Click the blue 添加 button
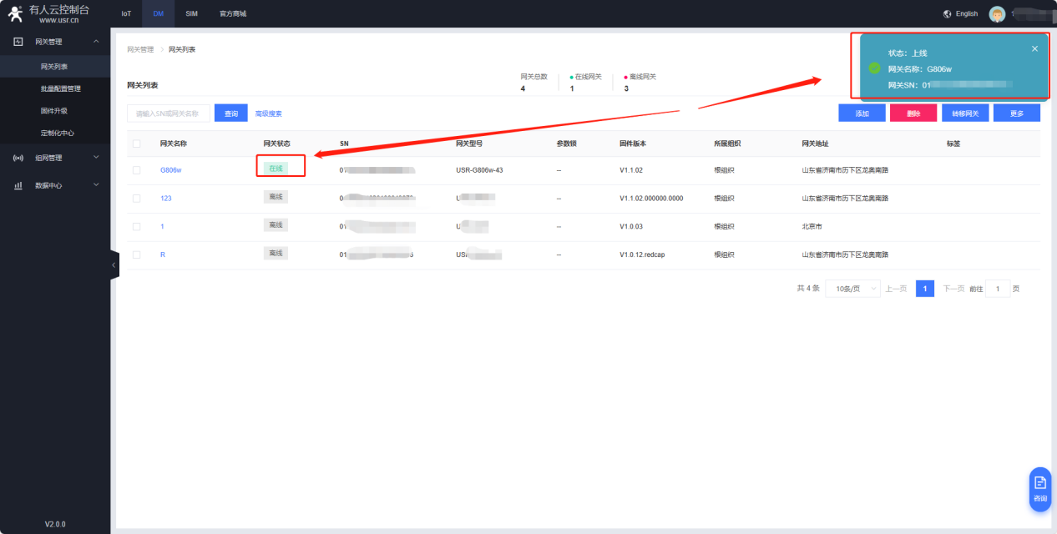Screen dimensions: 1057x534 tap(862, 113)
